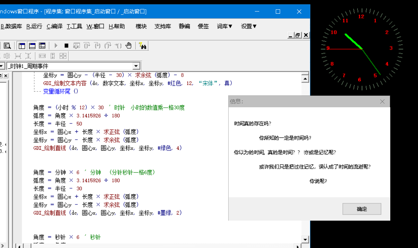Screen dimensions: 418x248
Task: Click the 模块 menu item
Action: pos(141,26)
